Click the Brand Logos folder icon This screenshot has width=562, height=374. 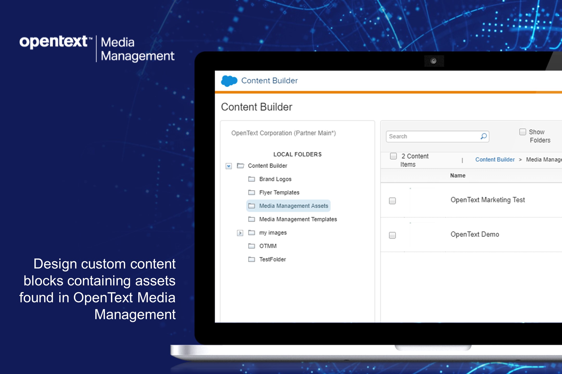click(x=251, y=179)
